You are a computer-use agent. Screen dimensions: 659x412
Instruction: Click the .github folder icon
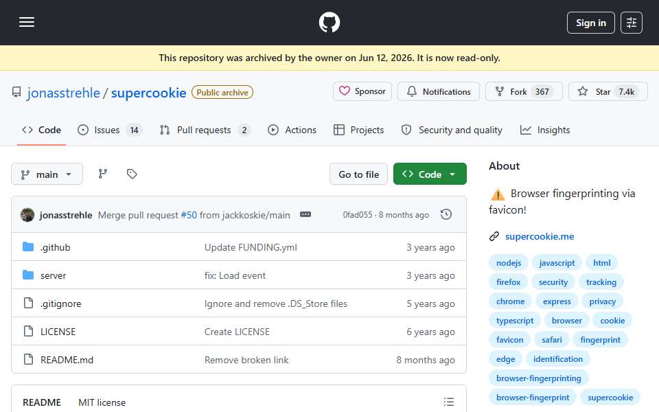point(28,247)
